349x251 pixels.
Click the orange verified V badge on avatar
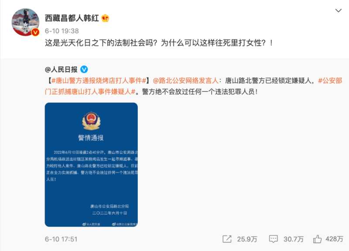[x=35, y=32]
